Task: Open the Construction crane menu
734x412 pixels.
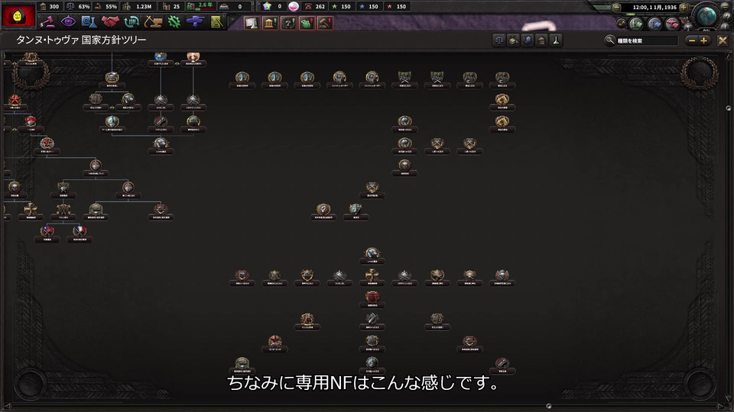Action: (153, 22)
